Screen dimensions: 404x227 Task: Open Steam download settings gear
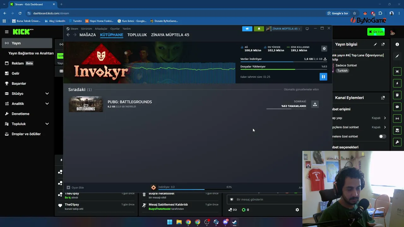pyautogui.click(x=324, y=49)
